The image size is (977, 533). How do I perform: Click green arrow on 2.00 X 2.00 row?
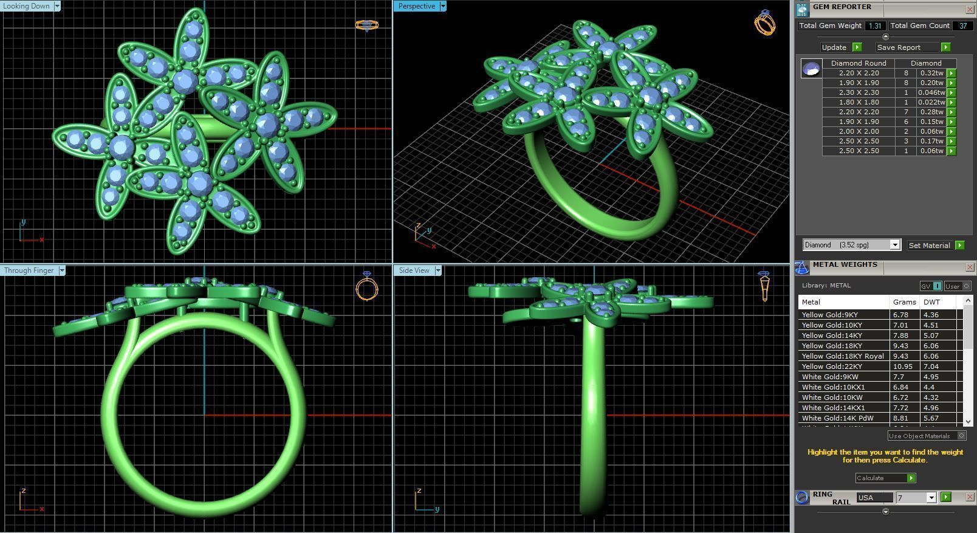click(951, 131)
